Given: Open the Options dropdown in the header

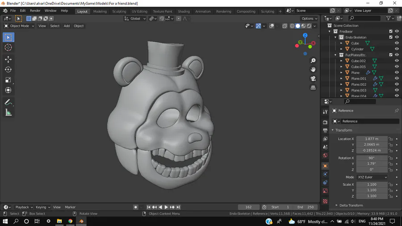Looking at the screenshot, I should (309, 18).
